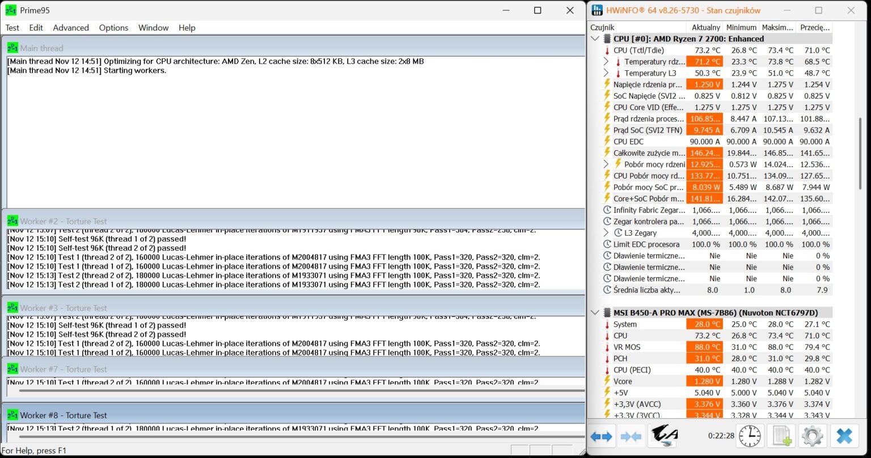Click the Aorus eagle logo button
This screenshot has width=871, height=458.
click(663, 435)
